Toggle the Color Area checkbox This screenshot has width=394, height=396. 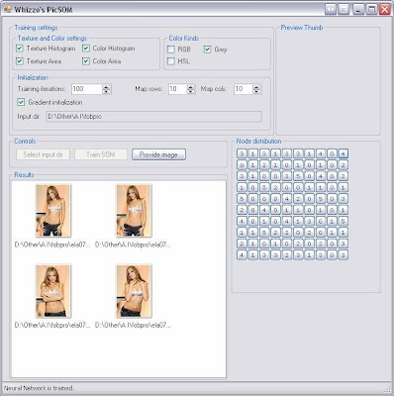pos(86,61)
